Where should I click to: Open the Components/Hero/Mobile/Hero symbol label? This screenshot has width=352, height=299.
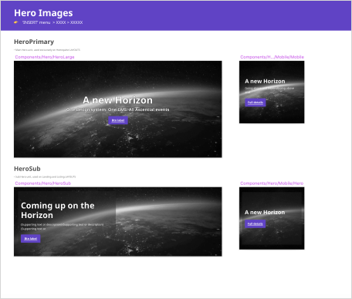pos(272,183)
